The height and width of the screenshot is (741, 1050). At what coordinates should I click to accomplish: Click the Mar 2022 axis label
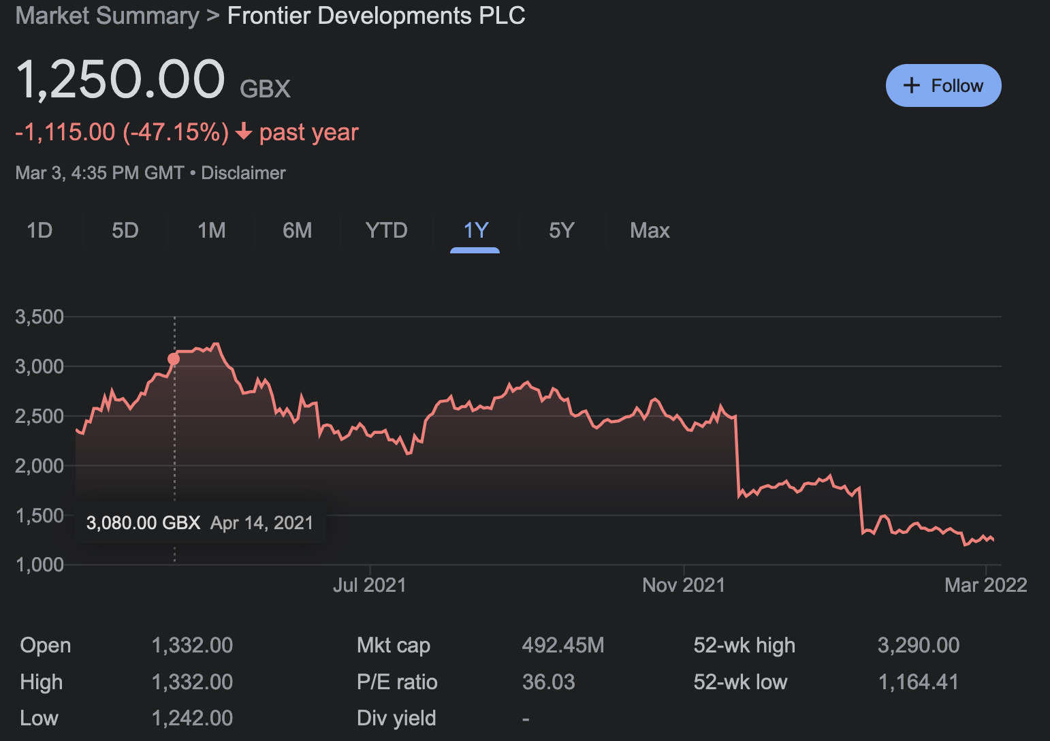point(985,585)
